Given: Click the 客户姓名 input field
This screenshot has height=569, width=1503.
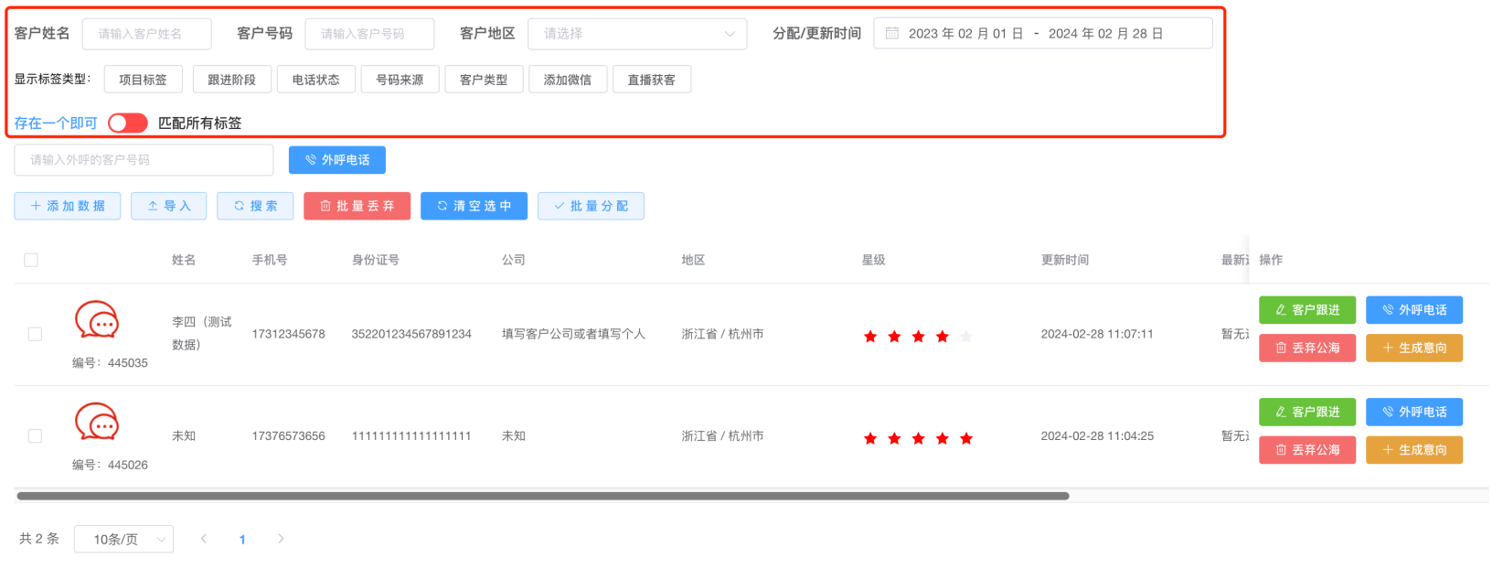Looking at the screenshot, I should (x=146, y=34).
